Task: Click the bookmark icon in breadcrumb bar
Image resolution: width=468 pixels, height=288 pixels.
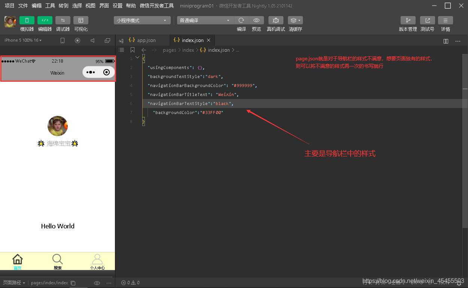Action: (x=133, y=50)
